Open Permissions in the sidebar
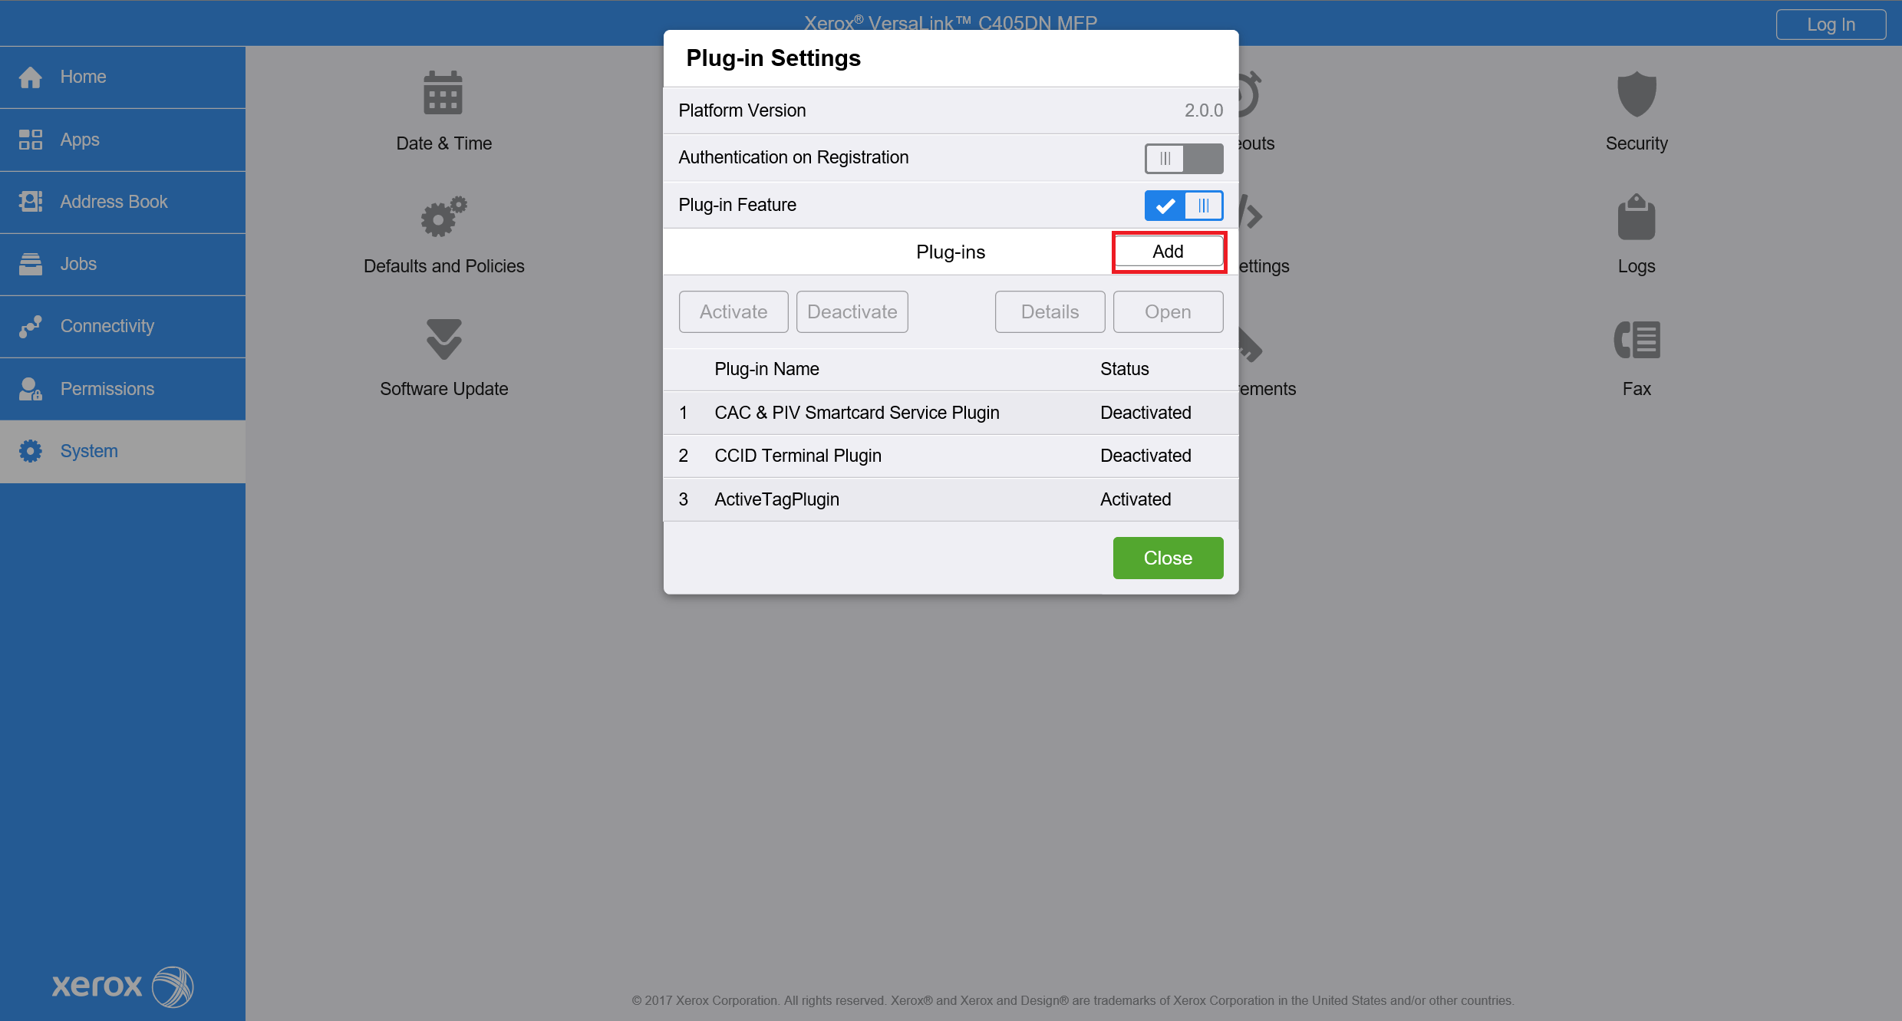Viewport: 1902px width, 1021px height. coord(107,389)
